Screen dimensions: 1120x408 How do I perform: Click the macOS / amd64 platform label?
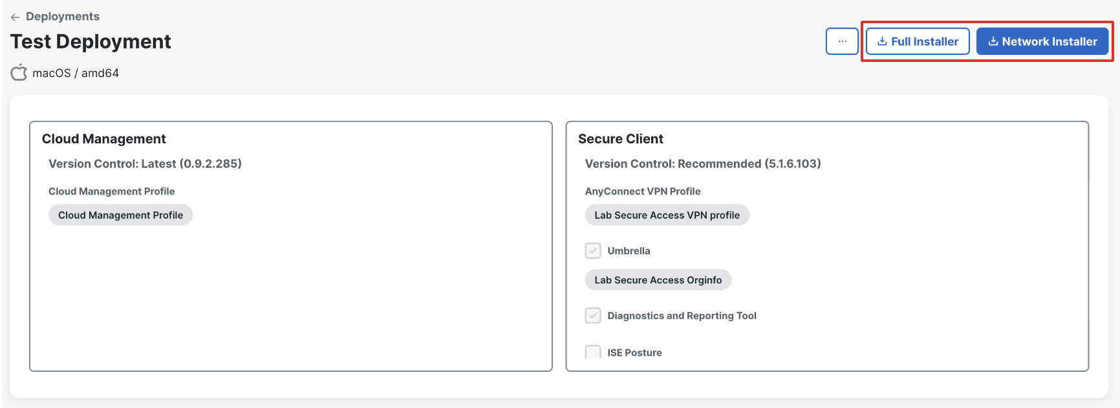click(x=76, y=73)
